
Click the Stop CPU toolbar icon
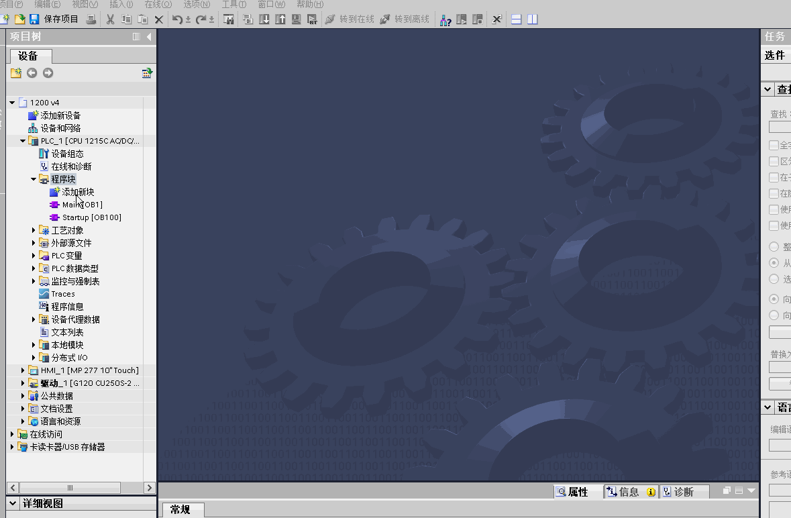click(x=477, y=19)
